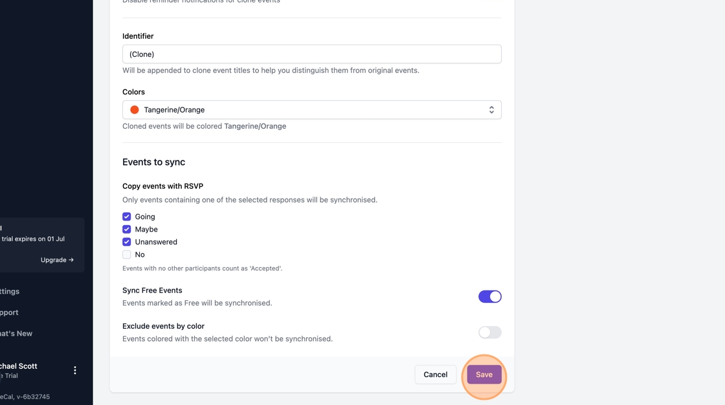This screenshot has width=725, height=405.
Task: Click the Identifier text field
Action: (311, 54)
